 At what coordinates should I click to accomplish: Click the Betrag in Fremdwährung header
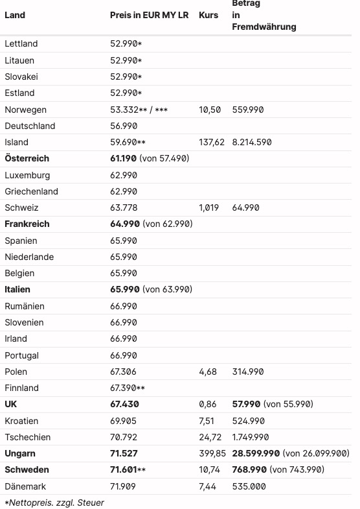(264, 16)
